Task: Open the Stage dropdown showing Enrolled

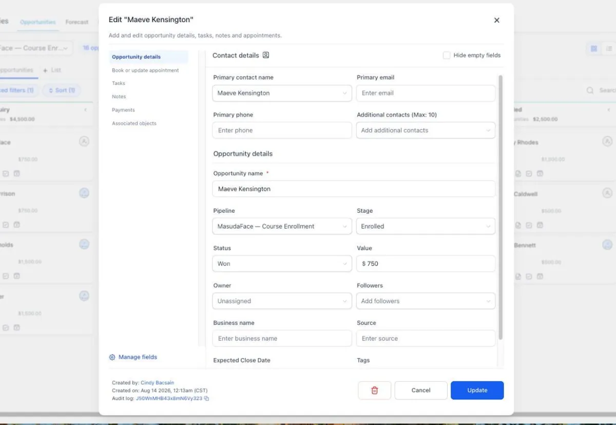Action: [426, 226]
